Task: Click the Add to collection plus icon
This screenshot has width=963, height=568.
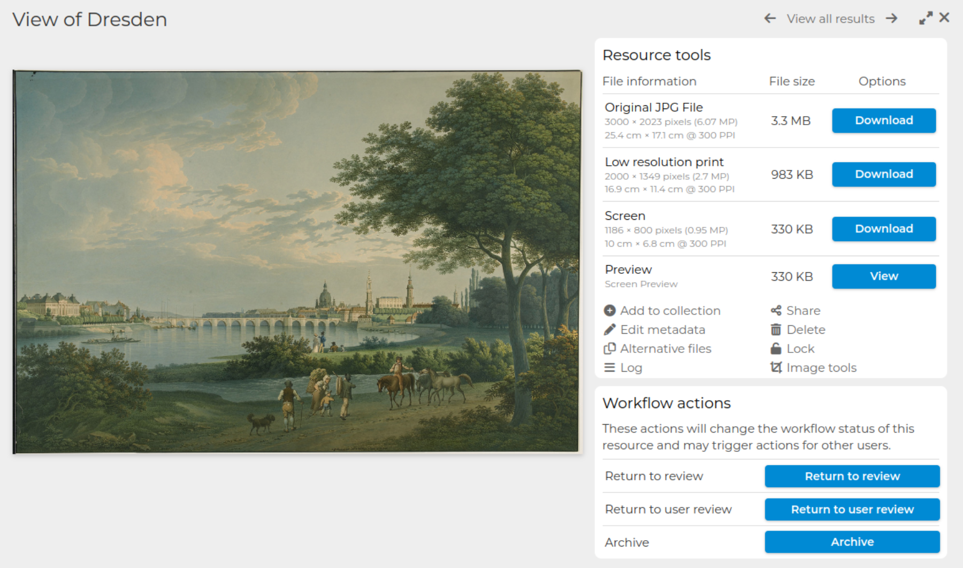Action: (609, 311)
